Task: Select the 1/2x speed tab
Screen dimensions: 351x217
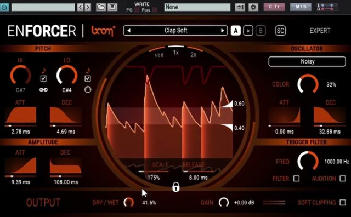Action: coord(158,55)
